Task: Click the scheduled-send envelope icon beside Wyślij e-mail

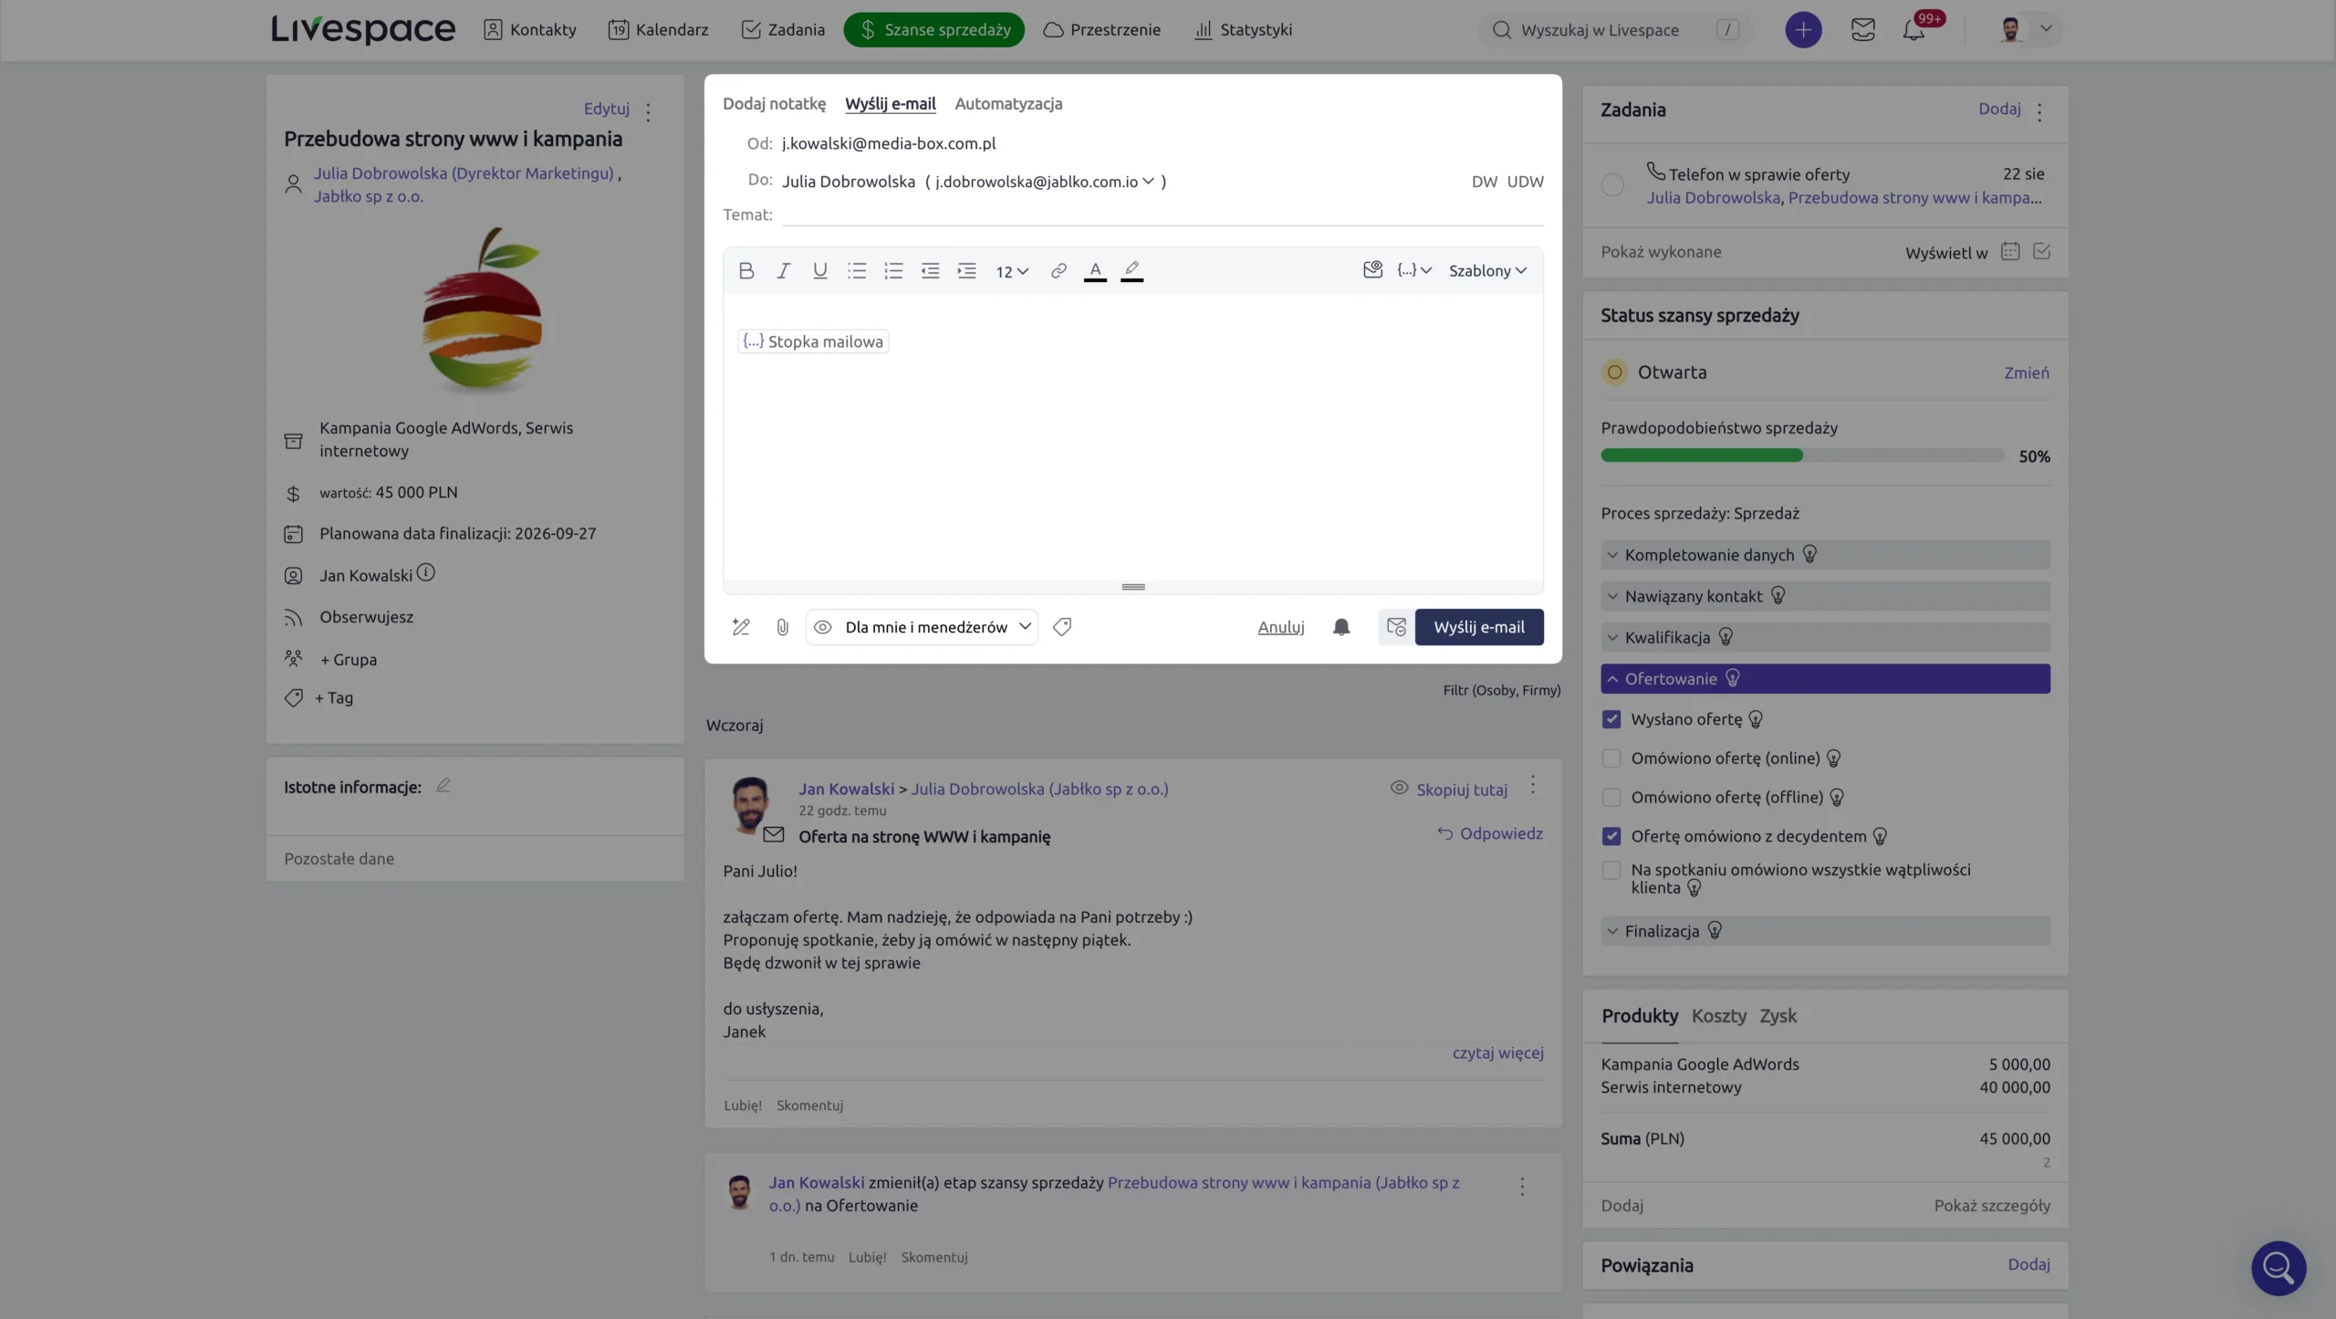Action: point(1396,627)
